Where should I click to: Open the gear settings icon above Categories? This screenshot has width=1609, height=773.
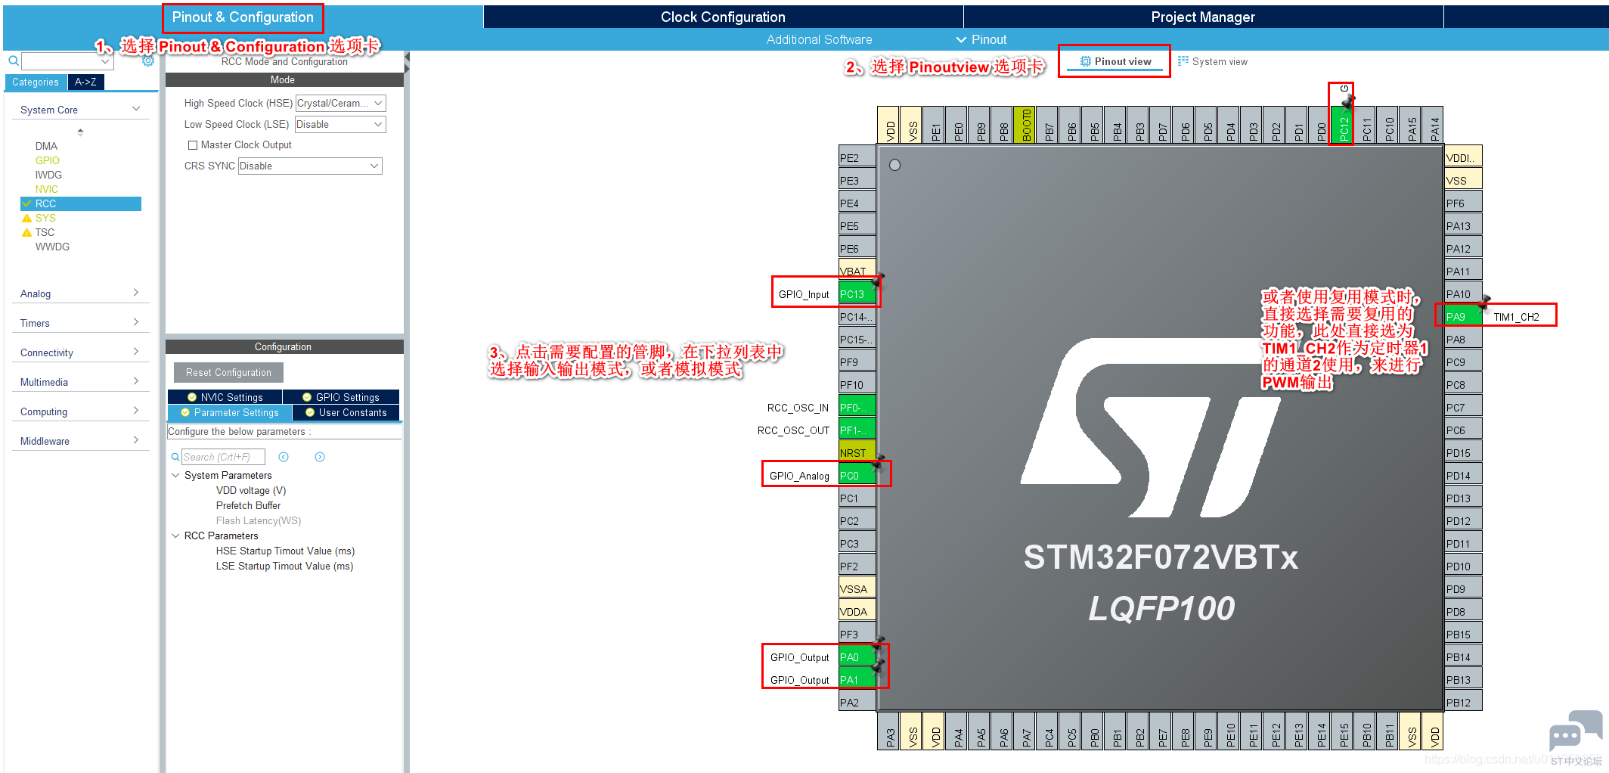147,61
